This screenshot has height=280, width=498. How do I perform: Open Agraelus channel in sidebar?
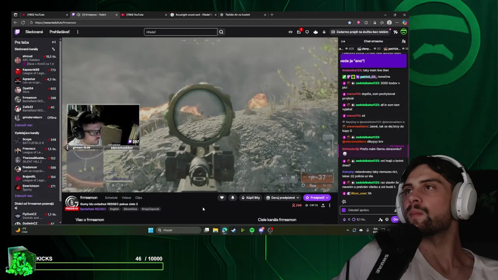coord(35,80)
